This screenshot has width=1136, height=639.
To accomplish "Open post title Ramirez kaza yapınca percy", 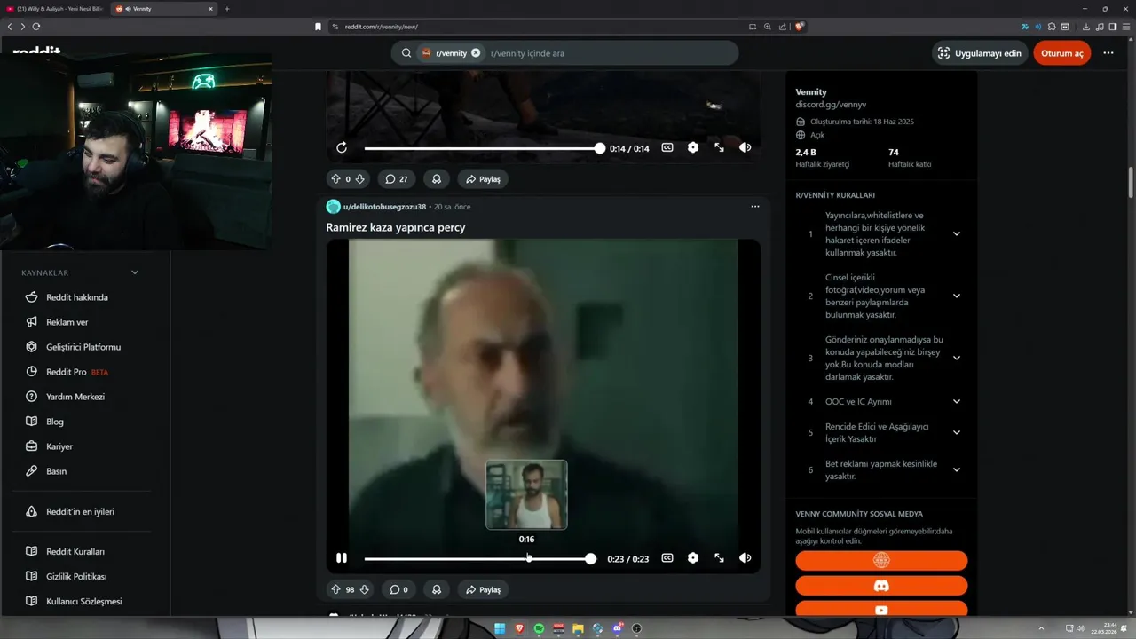I will (x=396, y=227).
